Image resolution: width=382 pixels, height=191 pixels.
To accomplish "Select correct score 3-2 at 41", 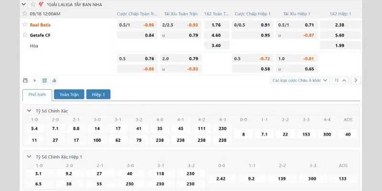I will [139, 128].
